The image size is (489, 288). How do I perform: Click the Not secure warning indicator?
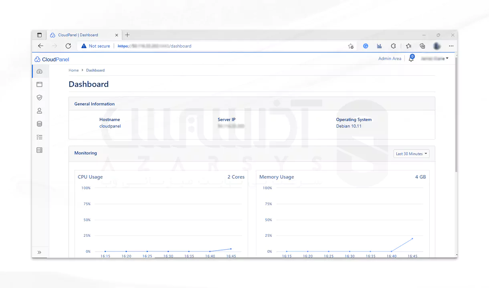pos(95,46)
